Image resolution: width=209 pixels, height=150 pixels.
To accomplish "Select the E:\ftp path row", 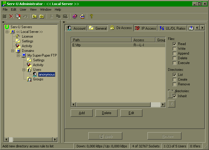I will click(118, 45).
